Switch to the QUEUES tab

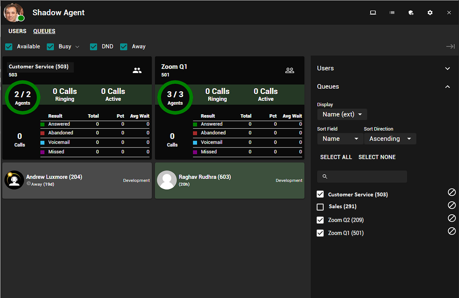point(44,31)
